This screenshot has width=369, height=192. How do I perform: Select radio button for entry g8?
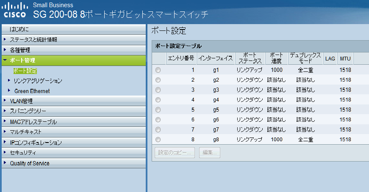pos(158,140)
